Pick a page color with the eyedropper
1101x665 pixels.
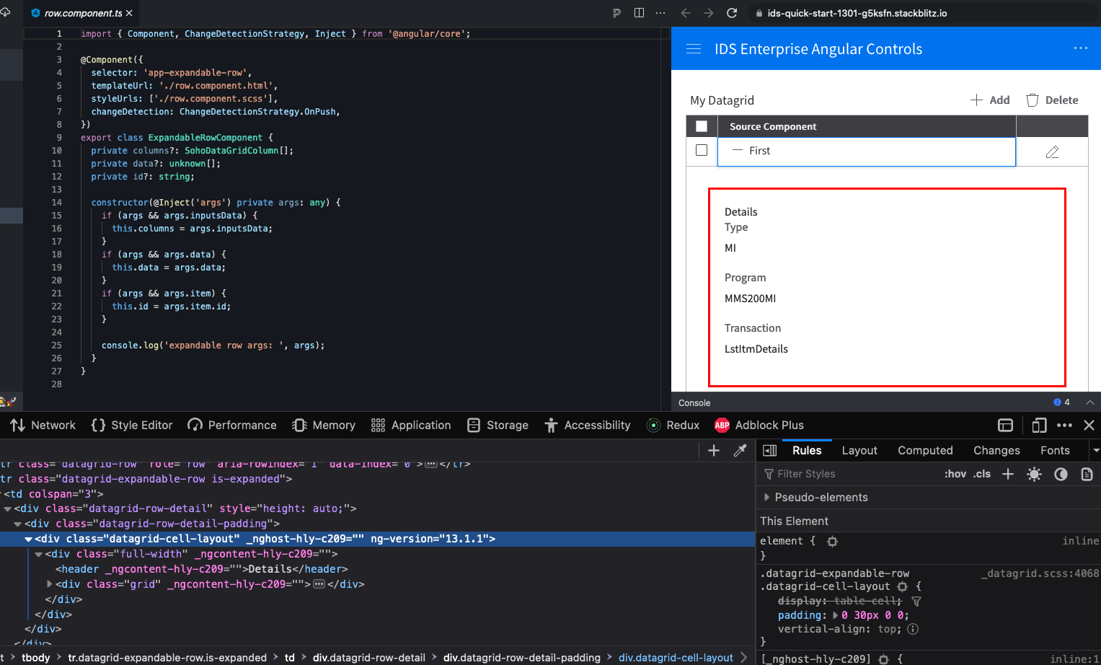pyautogui.click(x=740, y=451)
